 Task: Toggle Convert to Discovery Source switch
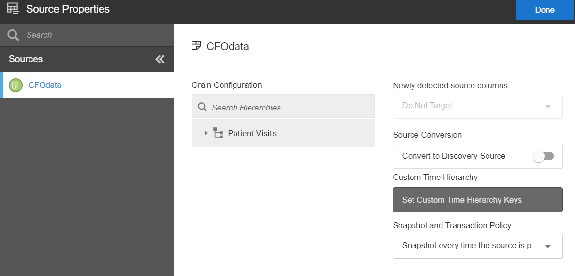coord(543,156)
